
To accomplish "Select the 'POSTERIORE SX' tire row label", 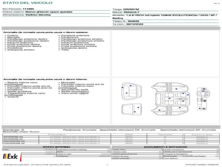I will click(14, 143).
